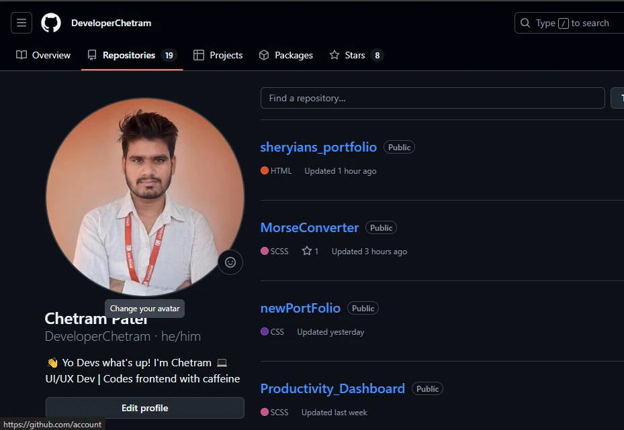Click the Type to search box
This screenshot has height=430, width=624.
(571, 22)
